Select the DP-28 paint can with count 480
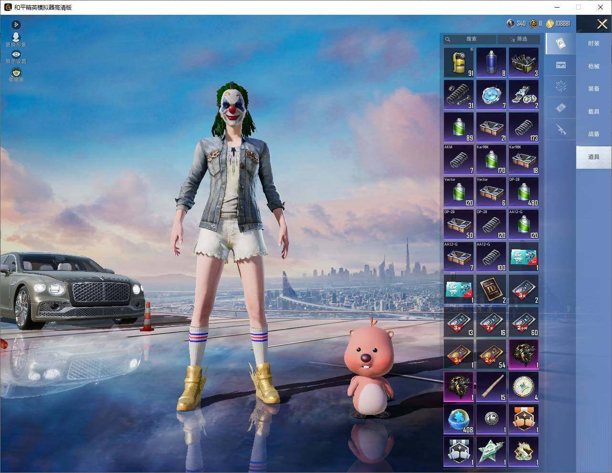The image size is (612, 473). pos(524,192)
